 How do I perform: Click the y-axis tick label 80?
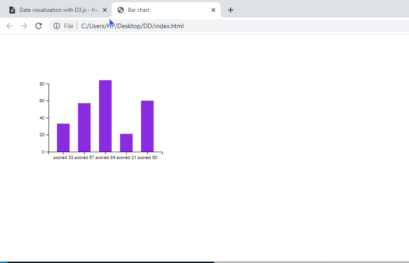point(42,84)
